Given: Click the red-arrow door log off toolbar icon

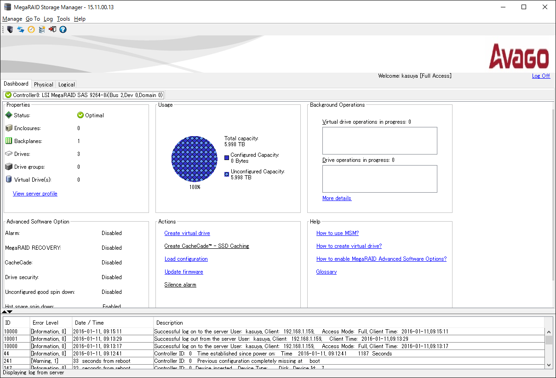Looking at the screenshot, I should click(x=52, y=29).
